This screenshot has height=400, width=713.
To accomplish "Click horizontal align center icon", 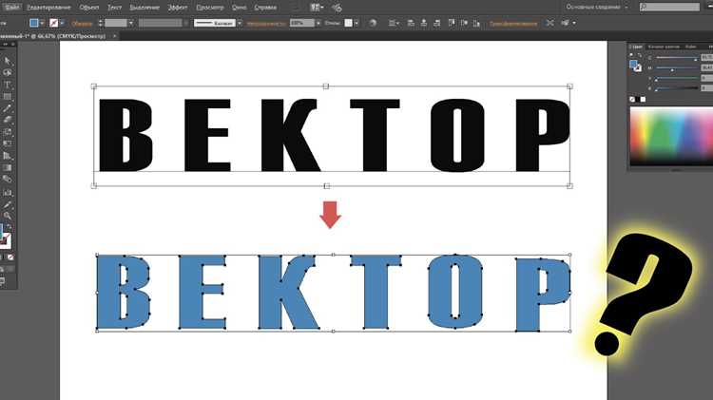I will [x=424, y=23].
